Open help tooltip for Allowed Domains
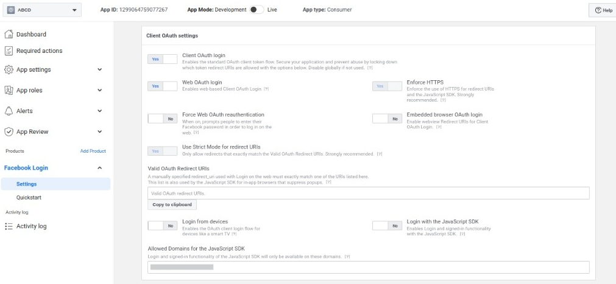616x284 pixels. coord(347,257)
